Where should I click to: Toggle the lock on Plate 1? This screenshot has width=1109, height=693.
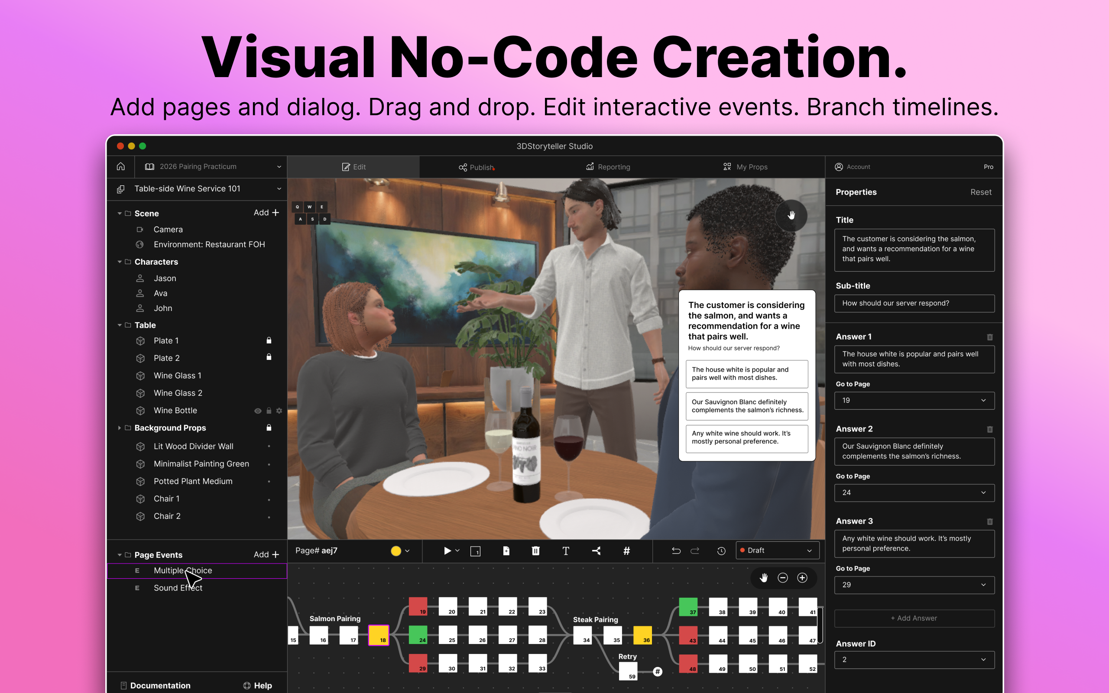click(269, 340)
